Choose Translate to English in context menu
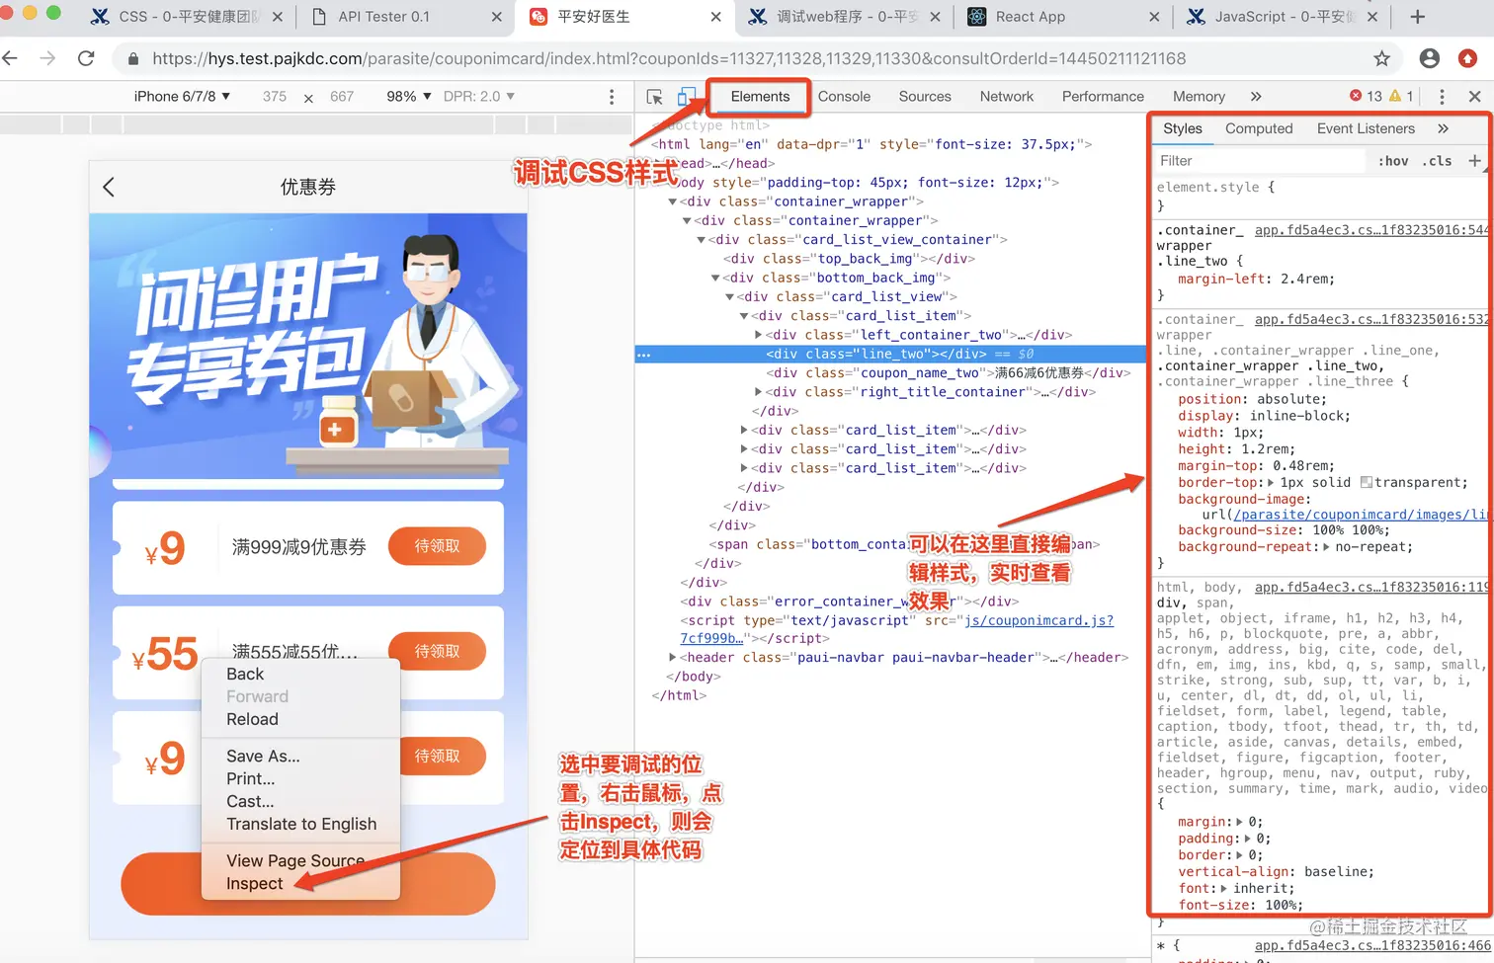 [x=301, y=824]
